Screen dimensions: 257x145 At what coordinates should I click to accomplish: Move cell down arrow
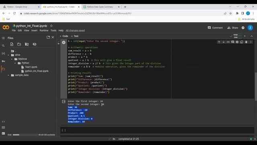(223, 42)
